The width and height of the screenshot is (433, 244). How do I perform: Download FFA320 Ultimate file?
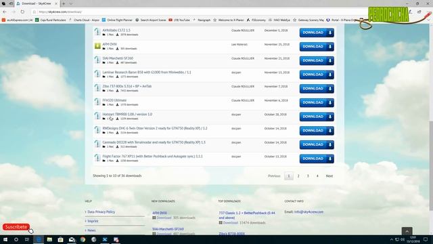point(317,102)
